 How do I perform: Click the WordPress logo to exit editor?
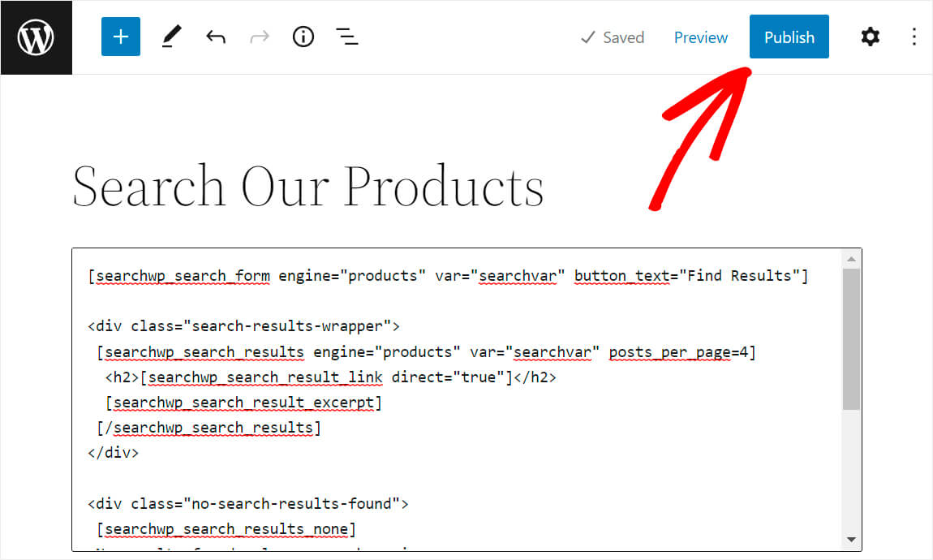coord(36,37)
